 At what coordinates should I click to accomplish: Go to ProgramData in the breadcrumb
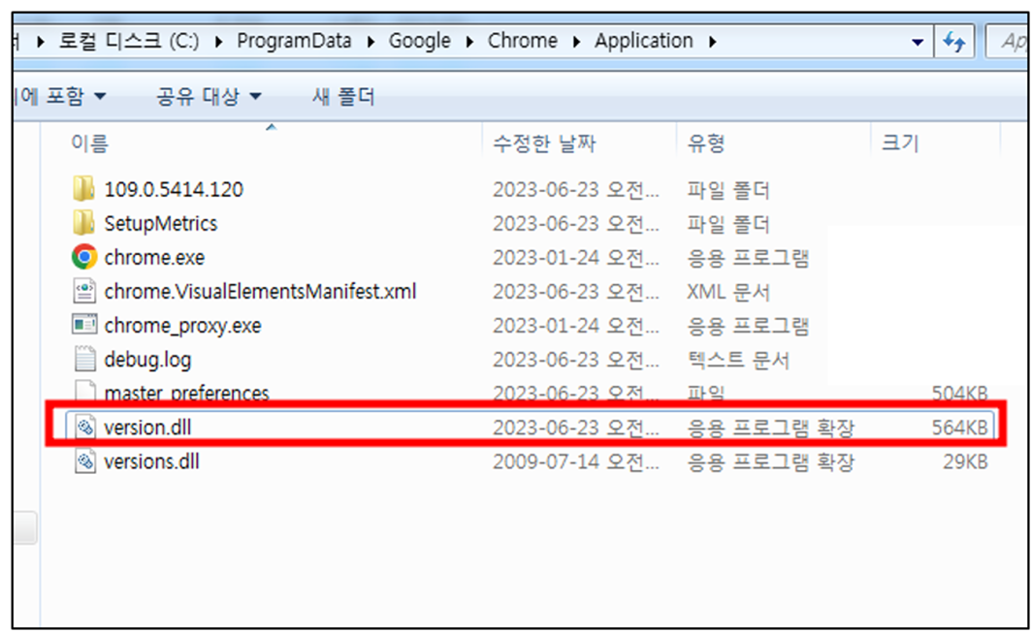click(294, 41)
